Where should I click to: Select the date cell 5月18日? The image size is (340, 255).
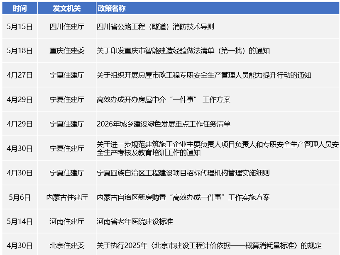point(20,51)
